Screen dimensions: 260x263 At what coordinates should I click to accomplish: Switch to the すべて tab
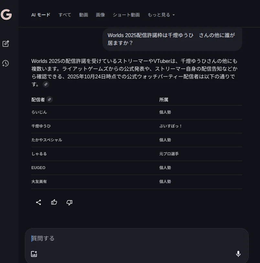point(65,15)
